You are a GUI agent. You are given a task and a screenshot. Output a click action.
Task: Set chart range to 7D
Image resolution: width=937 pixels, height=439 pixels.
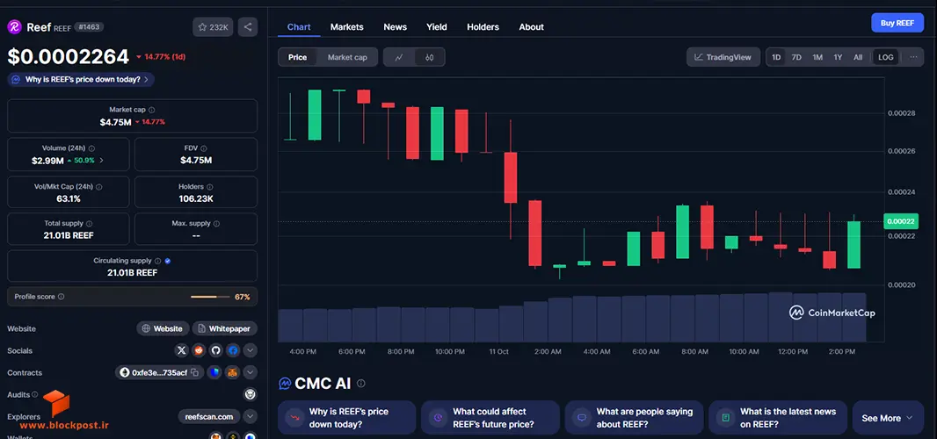(x=796, y=57)
